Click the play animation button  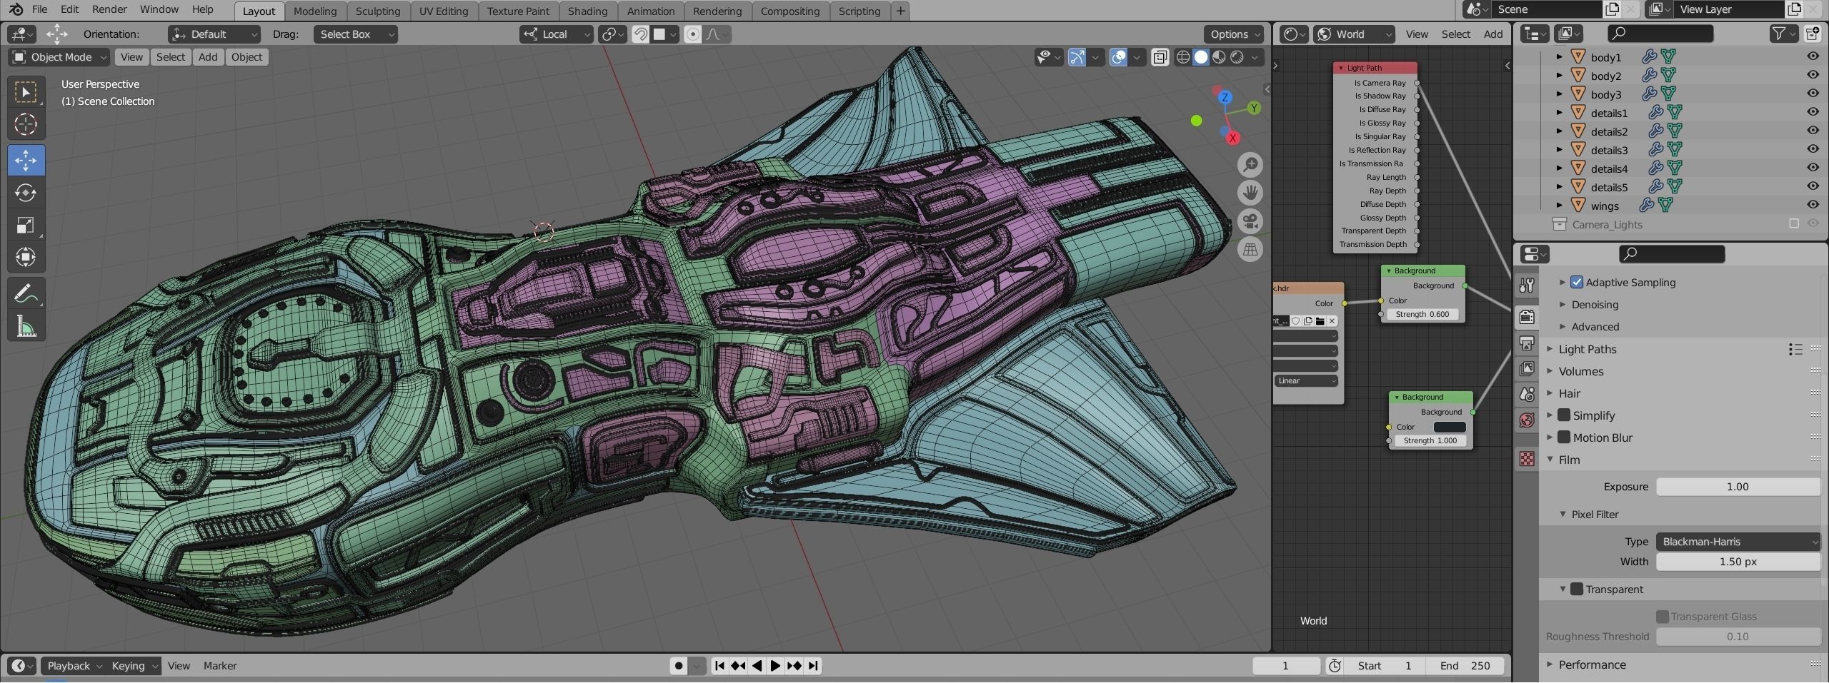(775, 666)
